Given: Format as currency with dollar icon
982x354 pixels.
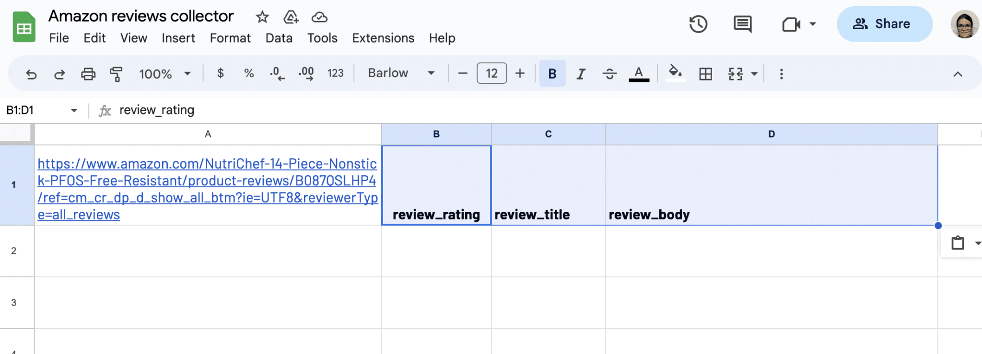Looking at the screenshot, I should point(221,73).
